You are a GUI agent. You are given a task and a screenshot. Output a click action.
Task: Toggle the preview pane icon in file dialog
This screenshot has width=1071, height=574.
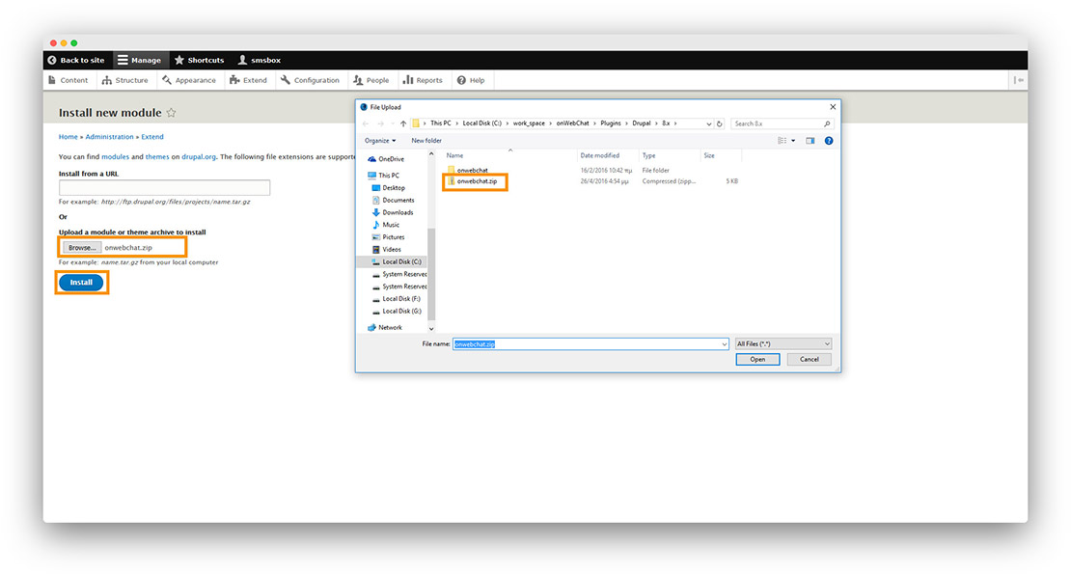(x=810, y=141)
